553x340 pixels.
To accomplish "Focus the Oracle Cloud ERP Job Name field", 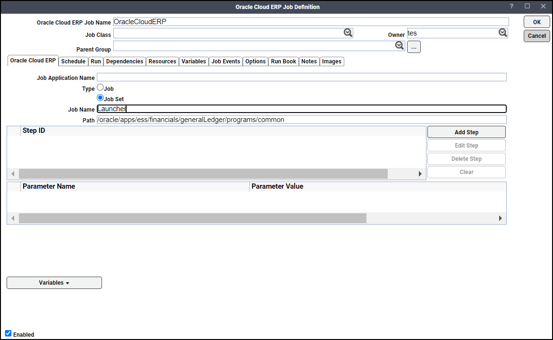I will (x=311, y=22).
